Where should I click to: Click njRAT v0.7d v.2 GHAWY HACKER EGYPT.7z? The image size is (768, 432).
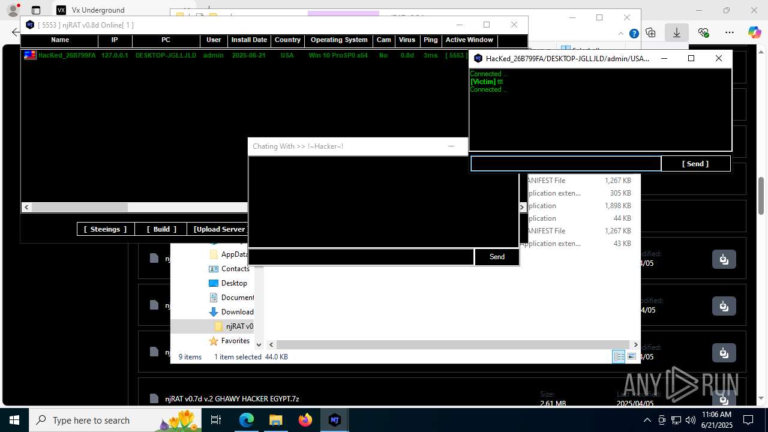[232, 398]
